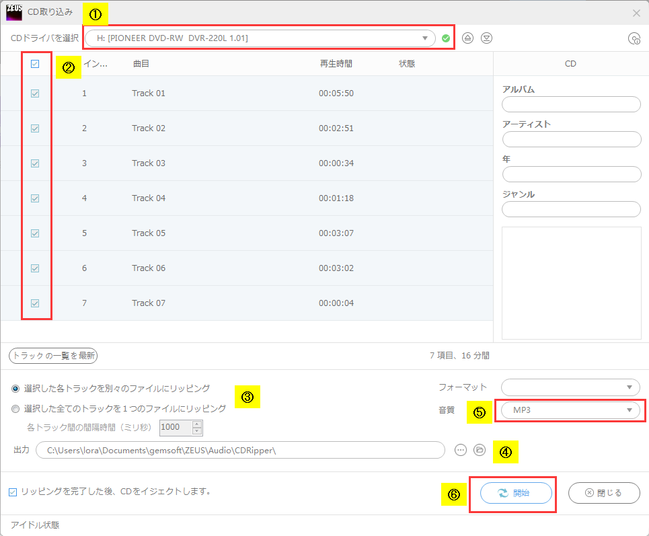Image resolution: width=649 pixels, height=536 pixels.
Task: Select rip each track to separate files
Action: tap(15, 389)
